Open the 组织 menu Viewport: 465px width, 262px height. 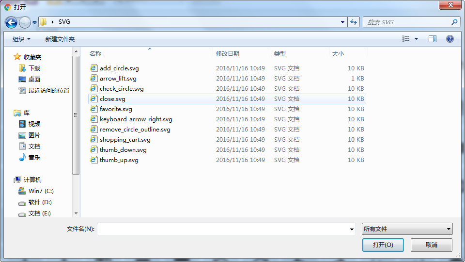click(x=21, y=39)
